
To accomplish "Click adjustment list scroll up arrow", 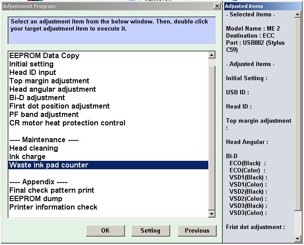I will coord(212,55).
